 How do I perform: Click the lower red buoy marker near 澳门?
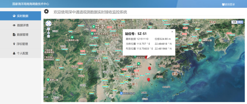tap(148, 80)
